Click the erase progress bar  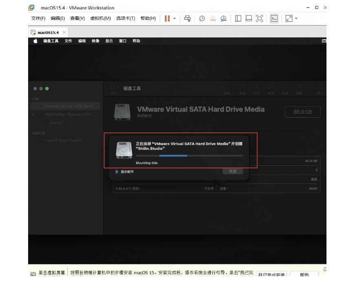pyautogui.click(x=189, y=156)
